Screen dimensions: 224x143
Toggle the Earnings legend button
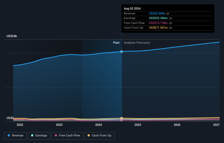(x=39, y=136)
